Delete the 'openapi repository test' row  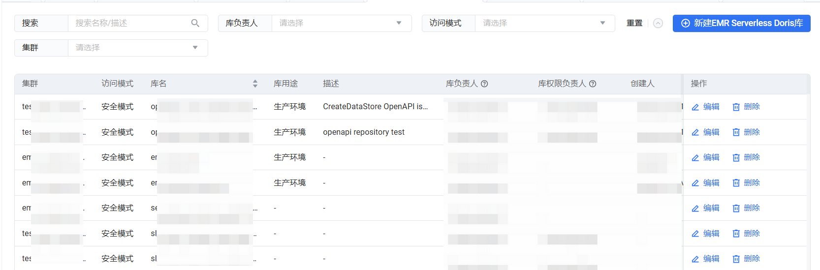click(x=746, y=132)
